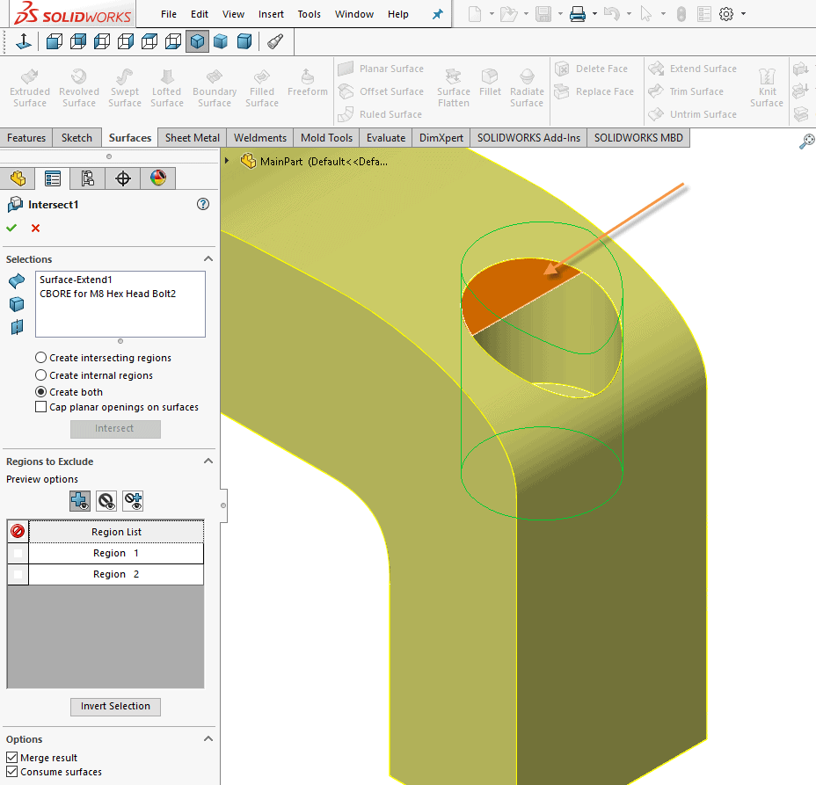Select the Filled Surface tool

pos(262,88)
